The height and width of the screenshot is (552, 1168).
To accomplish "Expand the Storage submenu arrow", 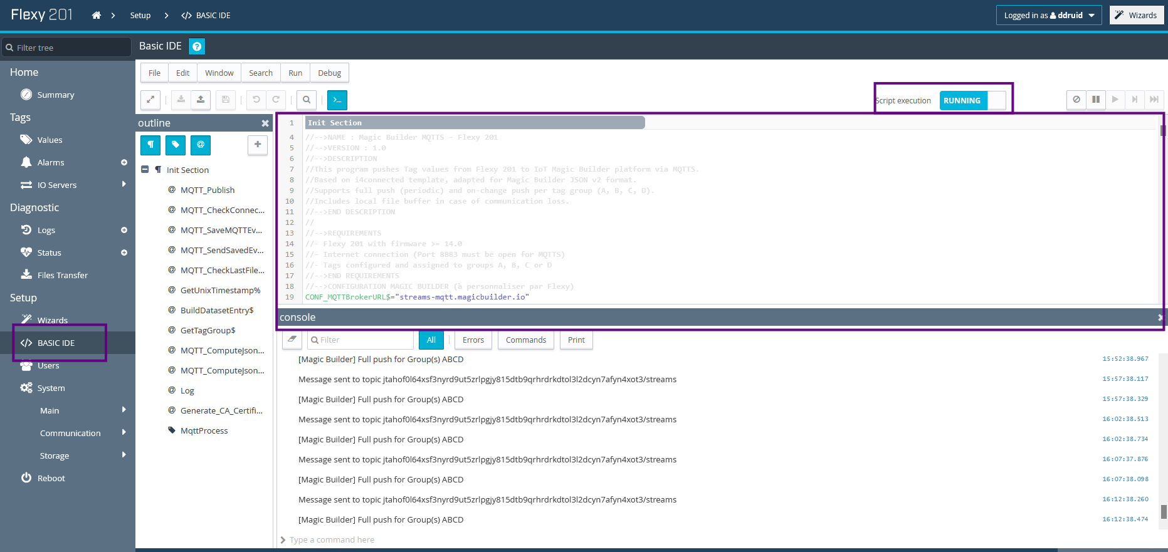I will click(124, 455).
